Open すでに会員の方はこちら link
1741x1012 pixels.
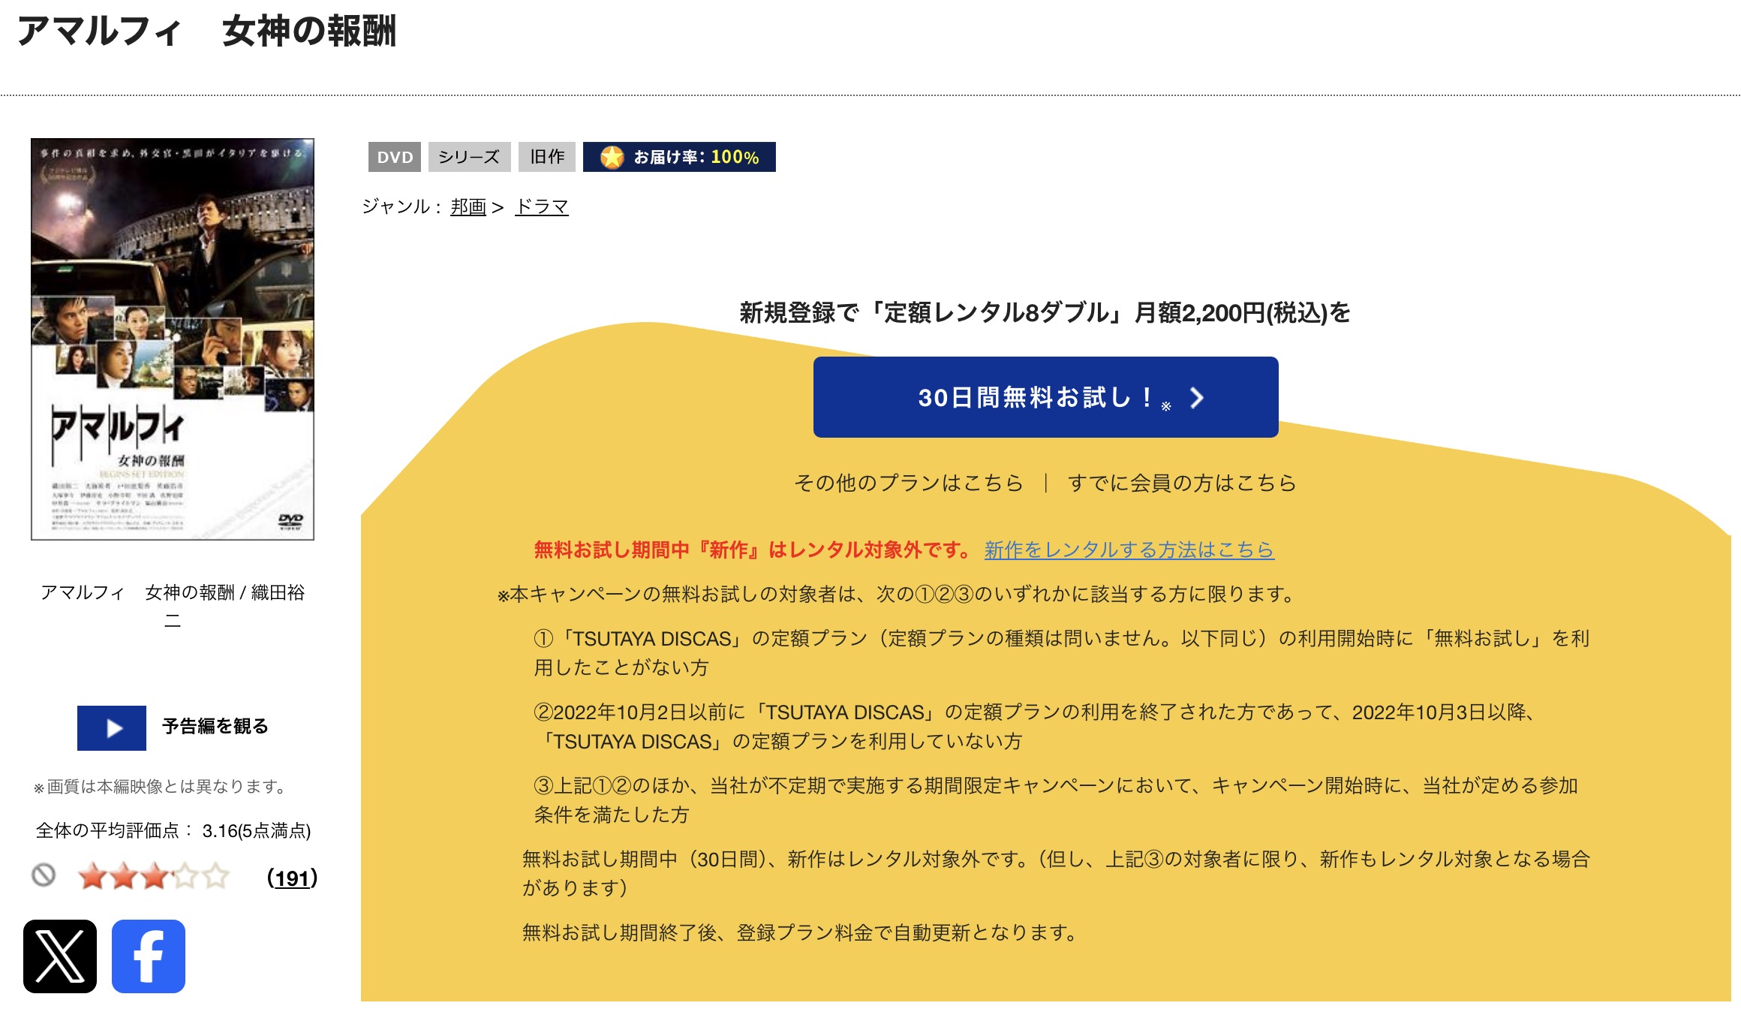1182,483
